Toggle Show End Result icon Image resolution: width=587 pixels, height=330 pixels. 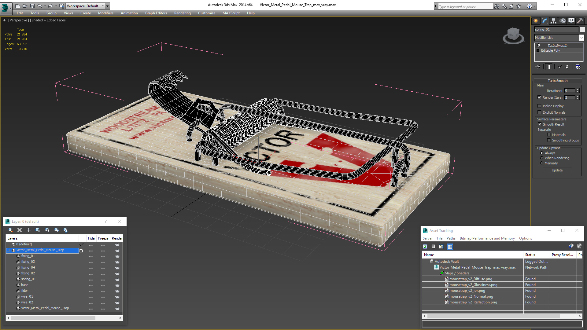click(549, 67)
